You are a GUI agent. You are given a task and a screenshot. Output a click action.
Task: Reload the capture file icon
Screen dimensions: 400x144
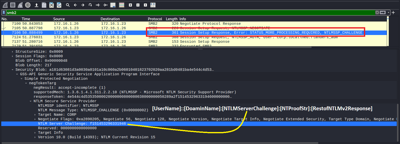(59, 5)
